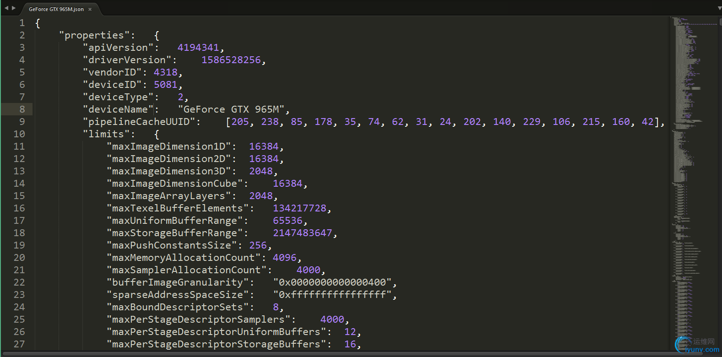Click the value 1586528256
The image size is (722, 357).
231,60
